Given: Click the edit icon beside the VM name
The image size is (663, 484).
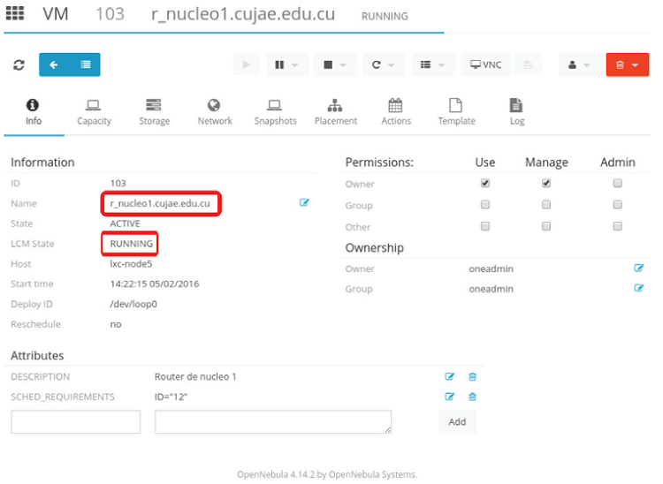Looking at the screenshot, I should pyautogui.click(x=304, y=203).
